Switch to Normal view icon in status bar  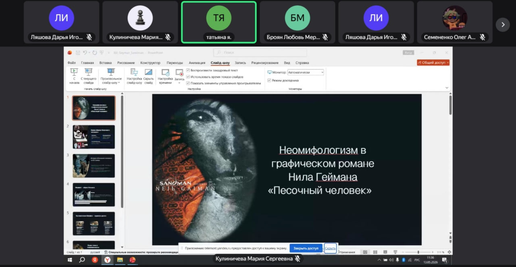click(x=365, y=252)
